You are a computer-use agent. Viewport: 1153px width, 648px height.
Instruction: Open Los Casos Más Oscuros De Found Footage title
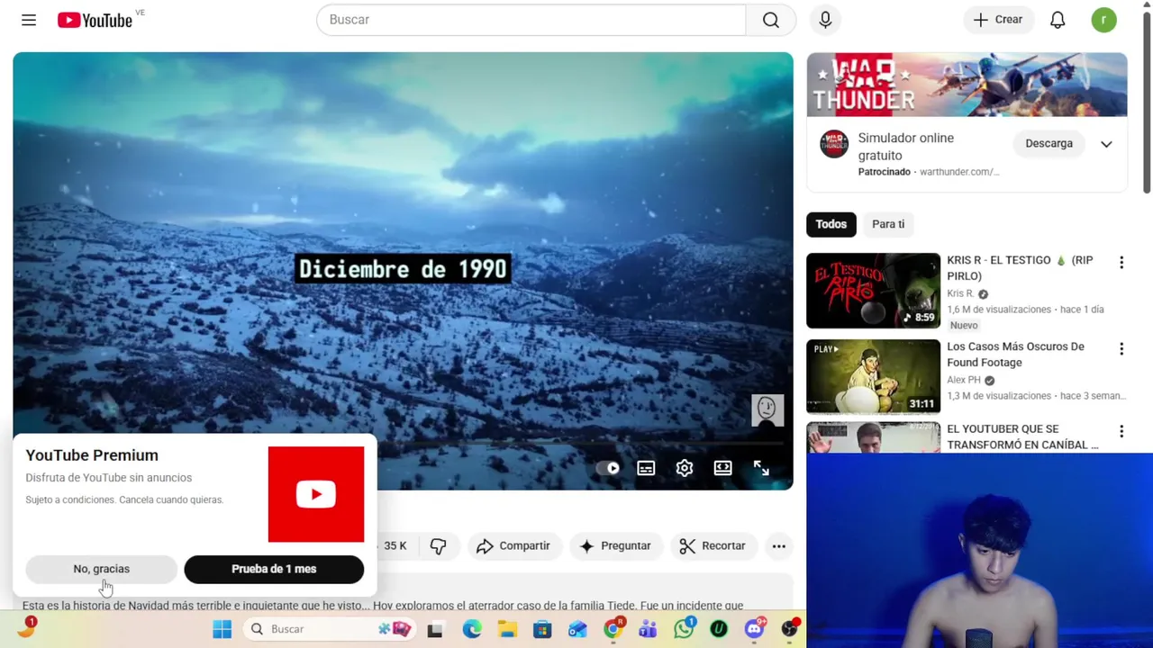(1015, 355)
